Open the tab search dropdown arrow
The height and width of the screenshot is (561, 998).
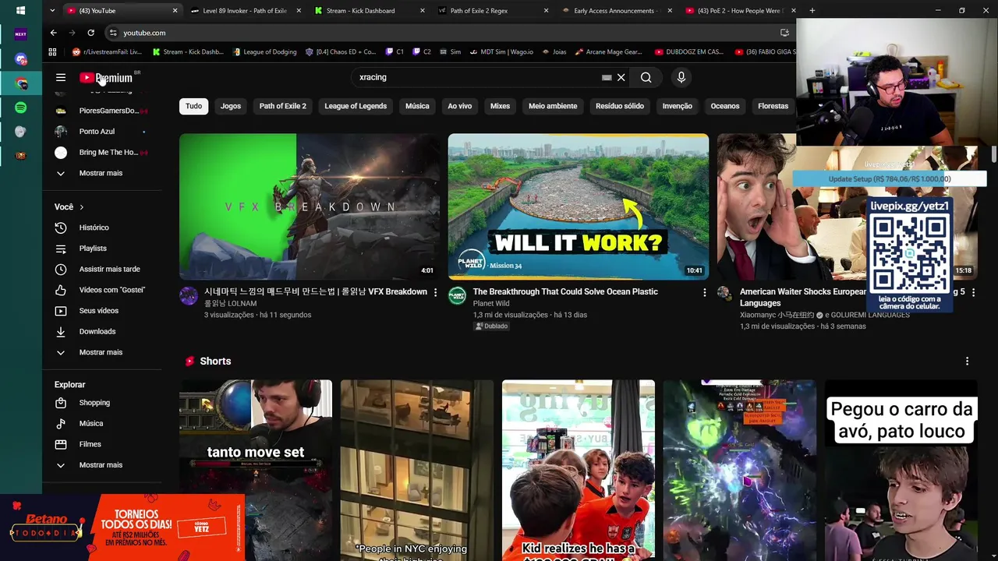(x=51, y=11)
